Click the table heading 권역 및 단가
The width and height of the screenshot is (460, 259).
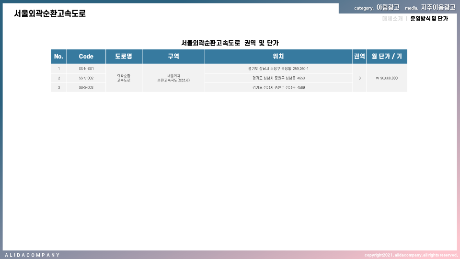[x=230, y=43]
